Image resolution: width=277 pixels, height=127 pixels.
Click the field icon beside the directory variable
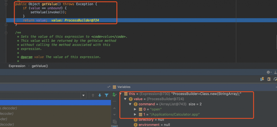tap(135, 120)
